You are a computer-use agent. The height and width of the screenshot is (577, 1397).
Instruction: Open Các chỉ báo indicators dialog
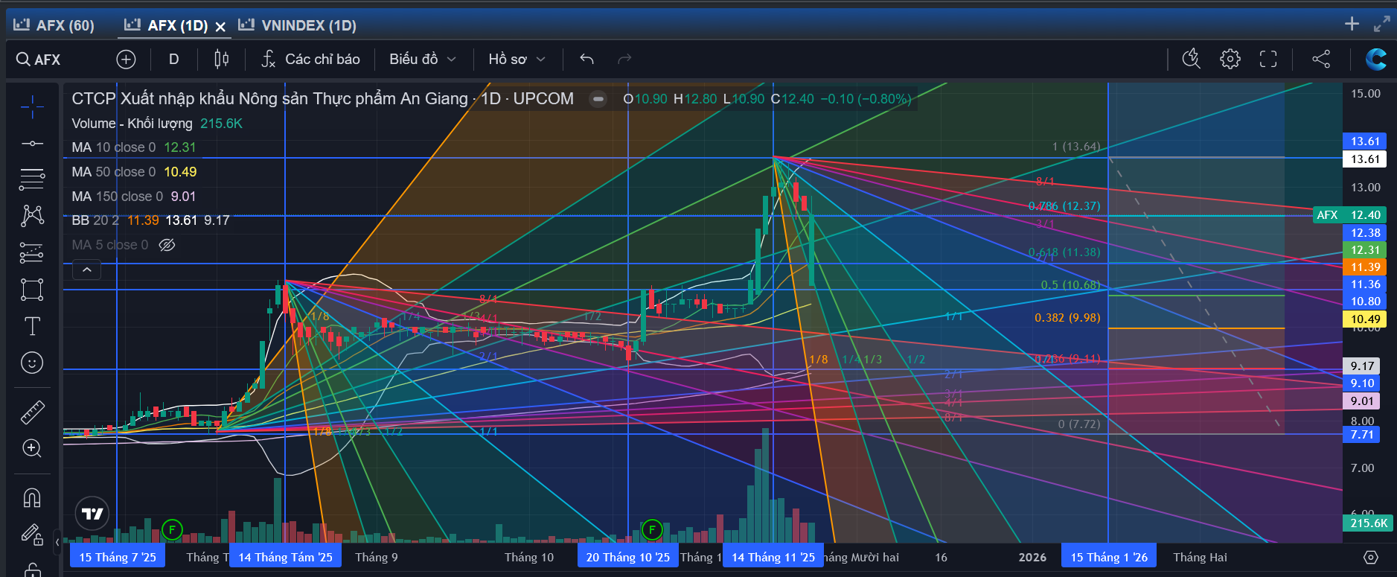(310, 60)
